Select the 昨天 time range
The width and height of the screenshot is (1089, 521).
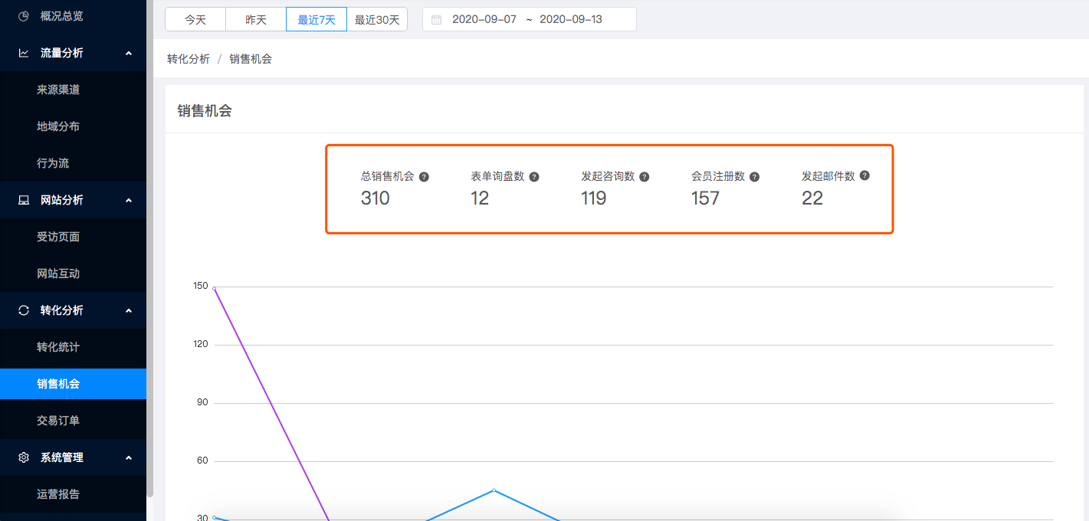256,20
